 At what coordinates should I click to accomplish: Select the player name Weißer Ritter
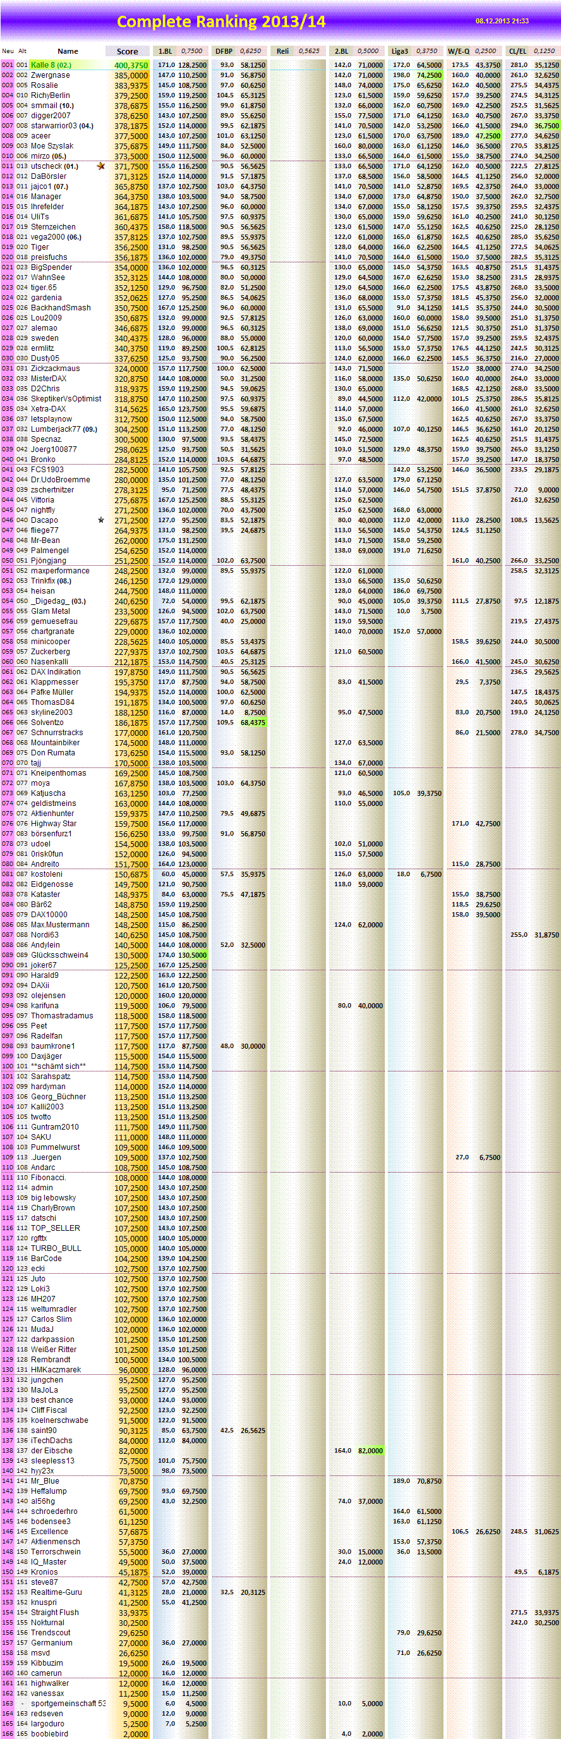[x=54, y=1350]
